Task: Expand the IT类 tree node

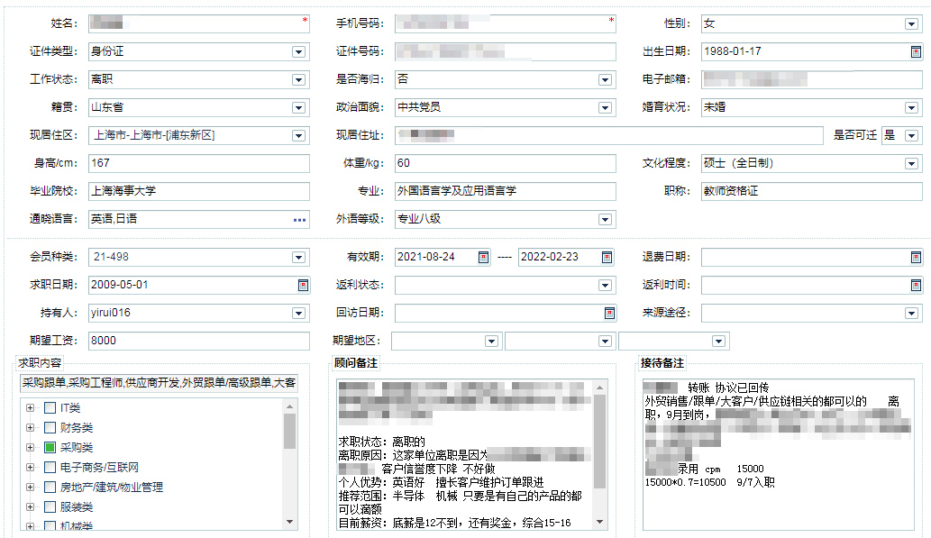Action: (x=31, y=408)
